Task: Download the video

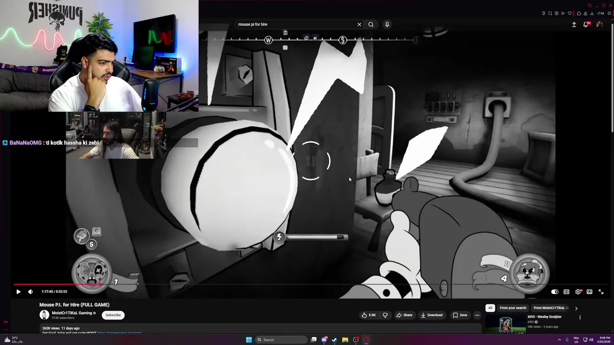Action: [432, 315]
